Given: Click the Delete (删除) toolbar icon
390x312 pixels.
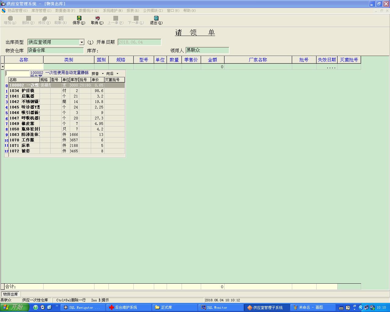Looking at the screenshot, I should [28, 19].
